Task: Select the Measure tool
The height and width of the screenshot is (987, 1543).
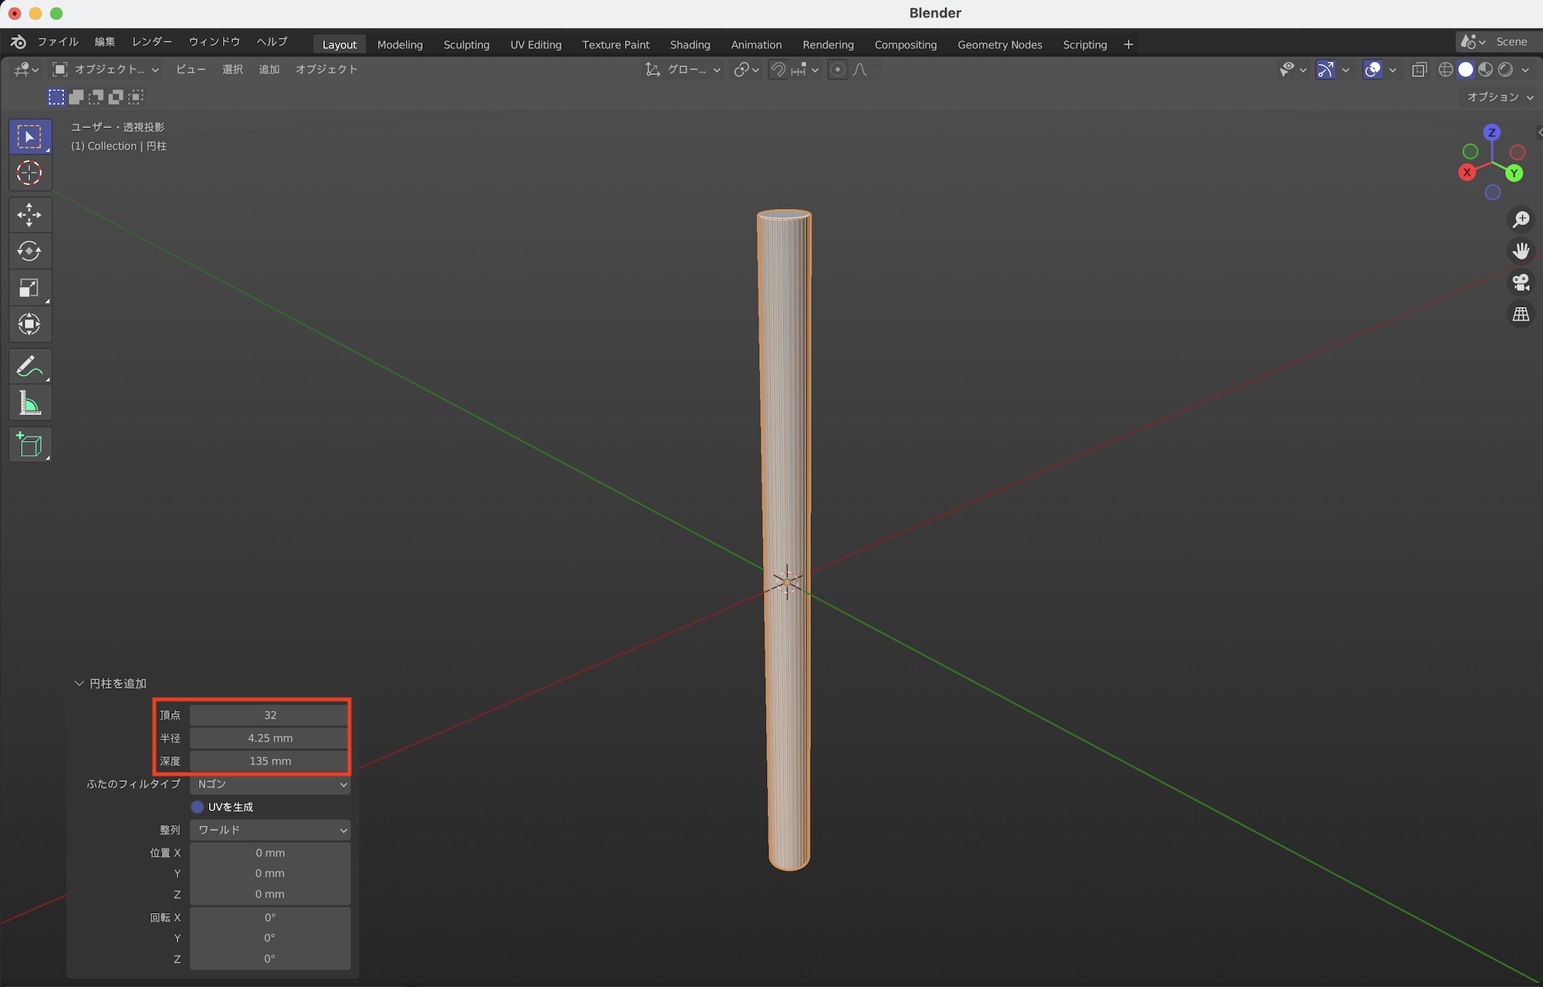Action: click(x=29, y=403)
